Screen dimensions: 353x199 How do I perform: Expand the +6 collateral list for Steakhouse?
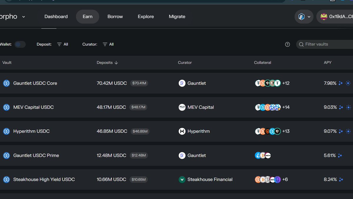(285, 179)
